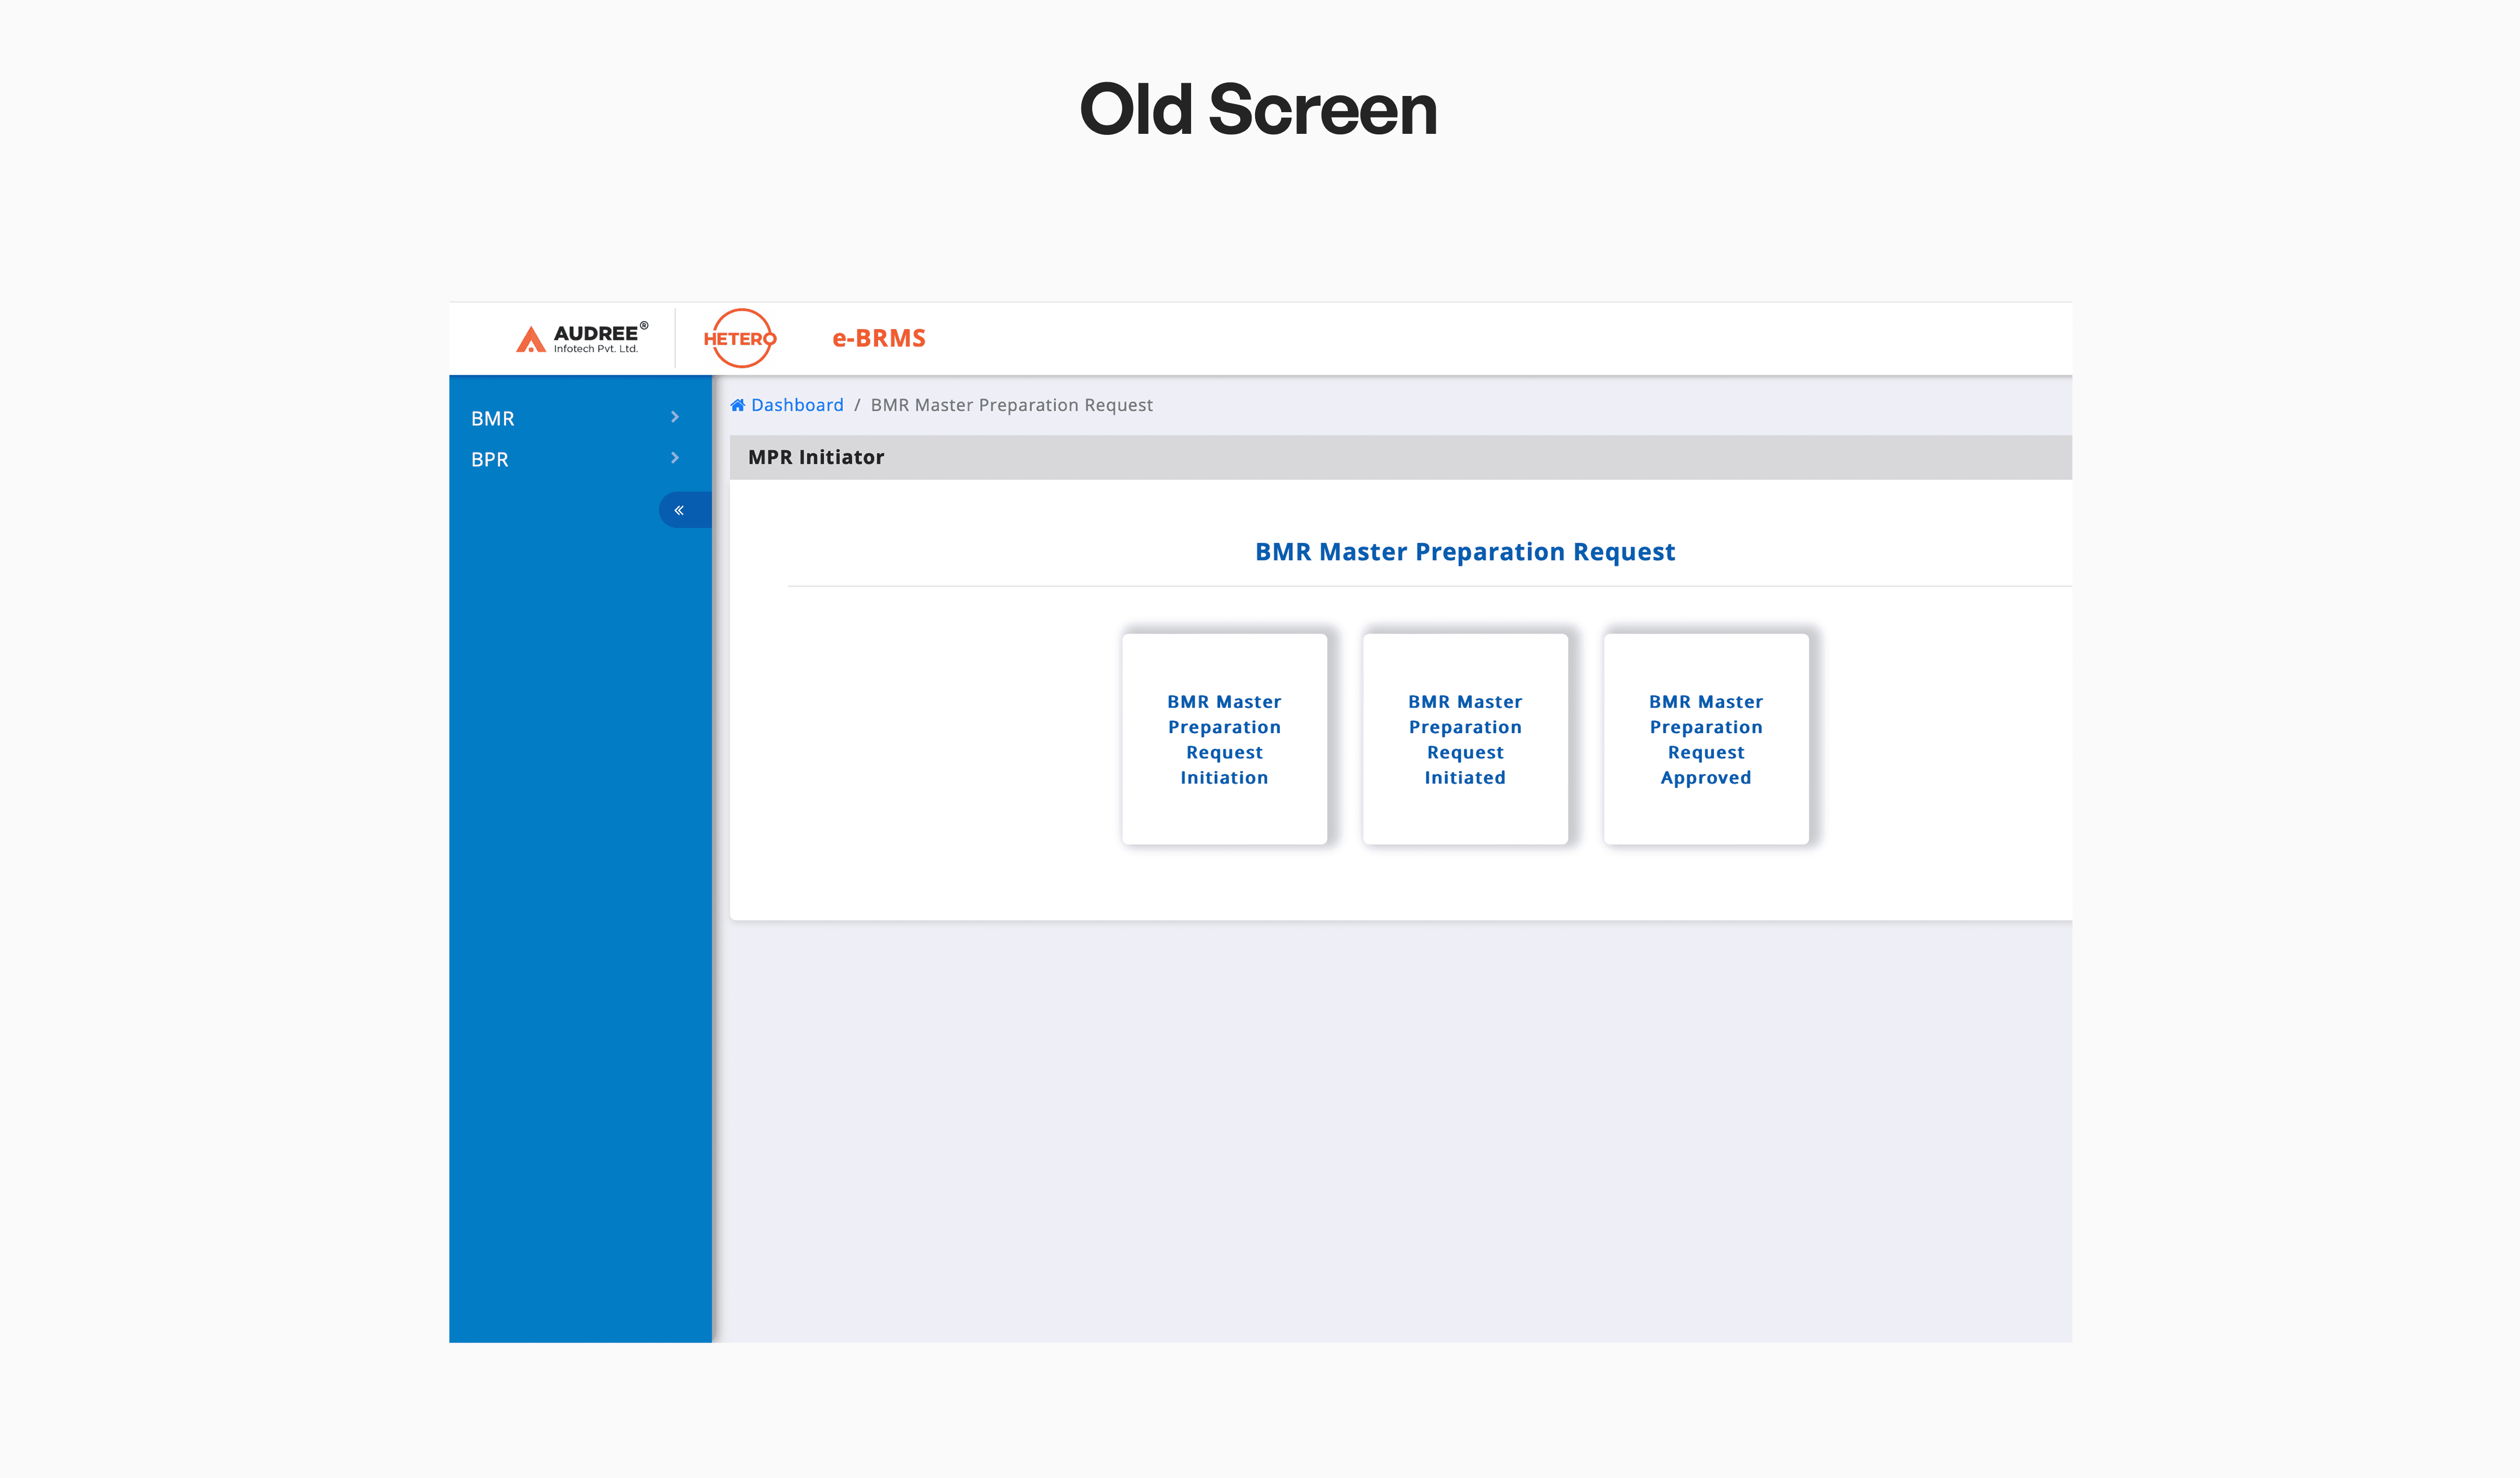Open BMR Master Preparation Request Initiation card
The width and height of the screenshot is (2520, 1478).
(1224, 739)
